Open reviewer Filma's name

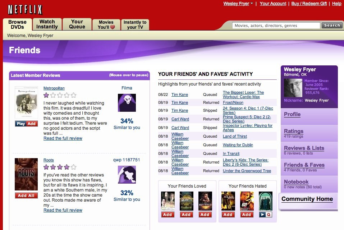click(127, 88)
